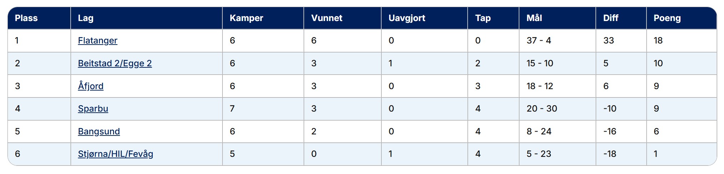Open the Beitstad 2/Egge 2 team link

coord(115,63)
